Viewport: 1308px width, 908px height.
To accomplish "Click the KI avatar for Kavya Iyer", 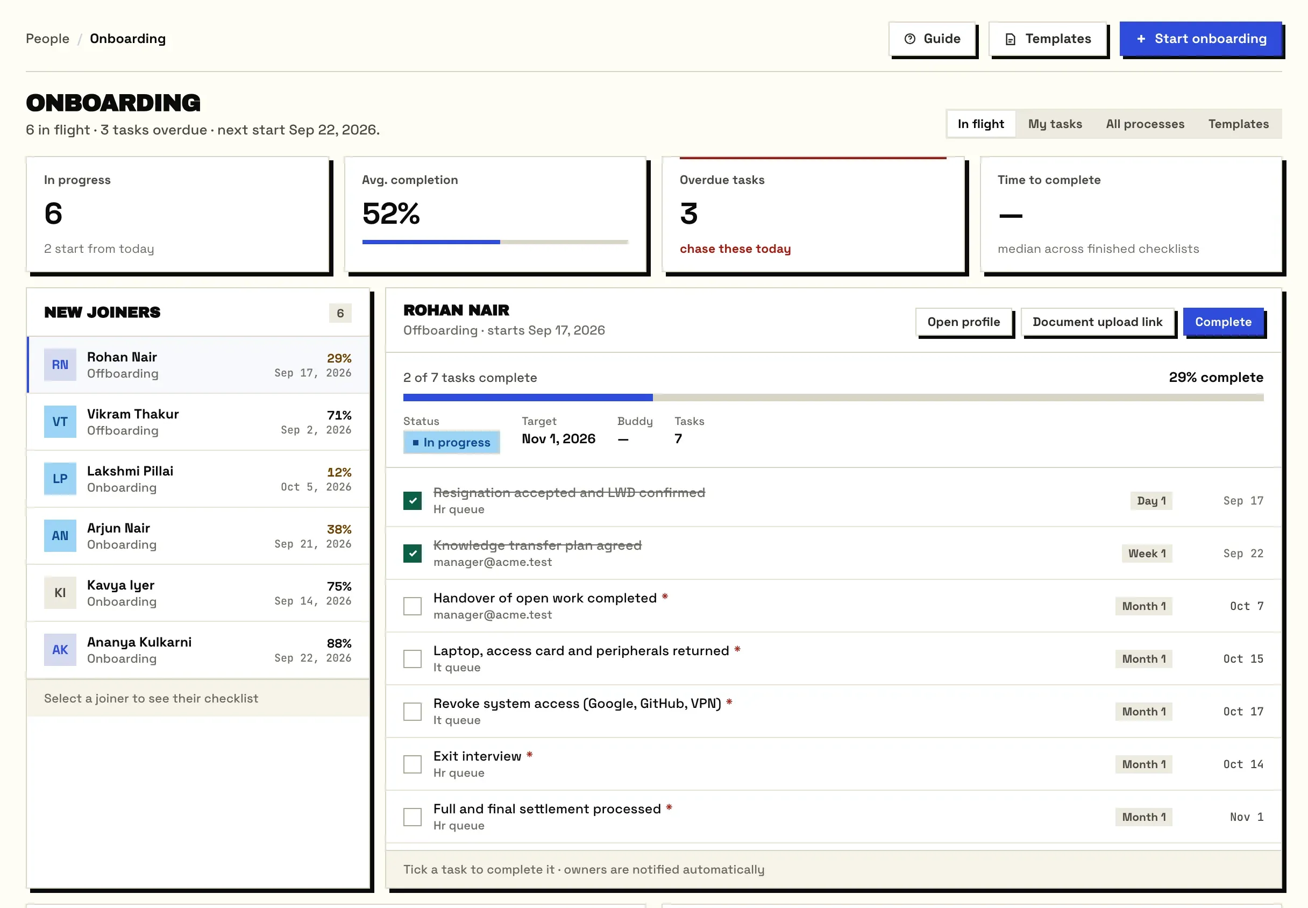I will tap(60, 592).
